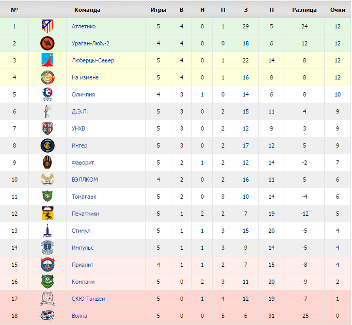Click the Игры column header

coord(158,10)
